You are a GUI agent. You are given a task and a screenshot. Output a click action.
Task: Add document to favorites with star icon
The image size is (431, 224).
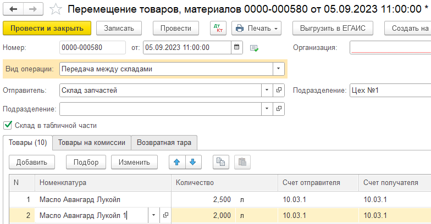point(56,9)
